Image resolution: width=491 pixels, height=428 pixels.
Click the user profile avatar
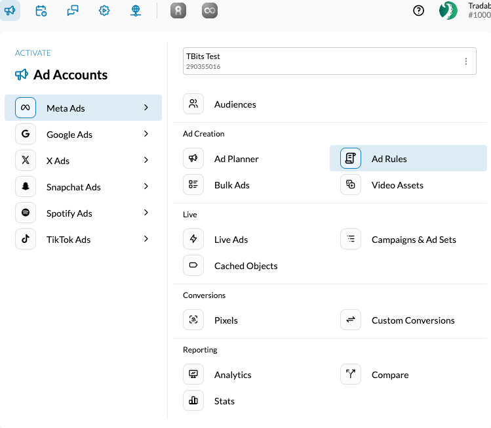point(448,11)
